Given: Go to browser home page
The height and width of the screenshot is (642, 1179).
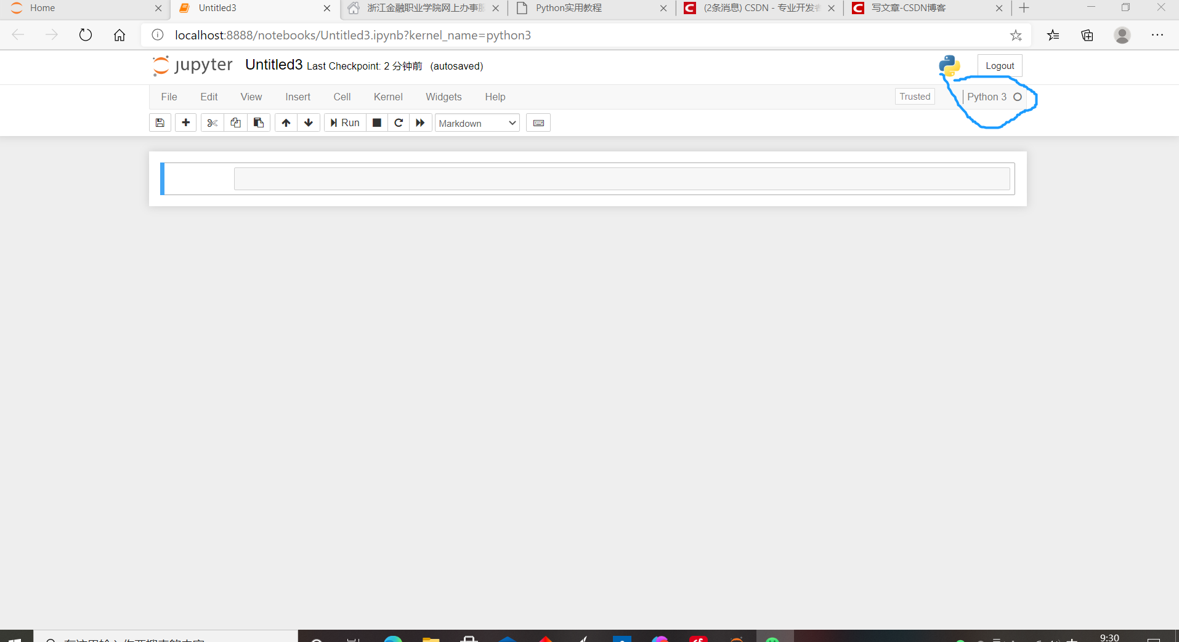Looking at the screenshot, I should click(x=120, y=35).
